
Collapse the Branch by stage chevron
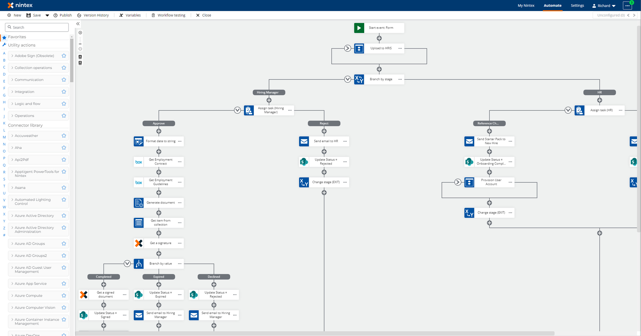tap(348, 79)
